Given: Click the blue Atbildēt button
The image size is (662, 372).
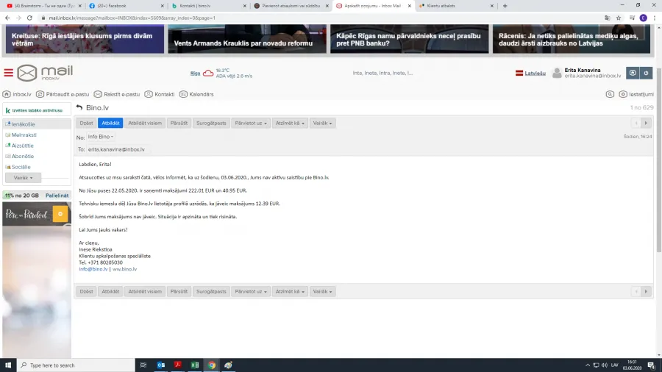Looking at the screenshot, I should tap(110, 124).
